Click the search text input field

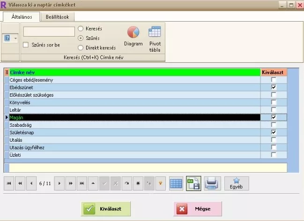point(49,31)
